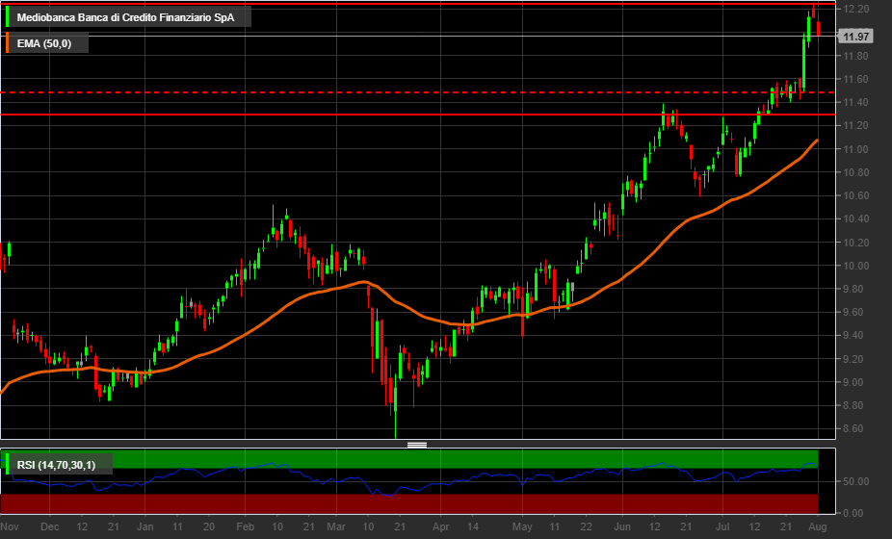Image resolution: width=892 pixels, height=539 pixels.
Task: Click the 10.40 price axis label
Action: tap(855, 218)
